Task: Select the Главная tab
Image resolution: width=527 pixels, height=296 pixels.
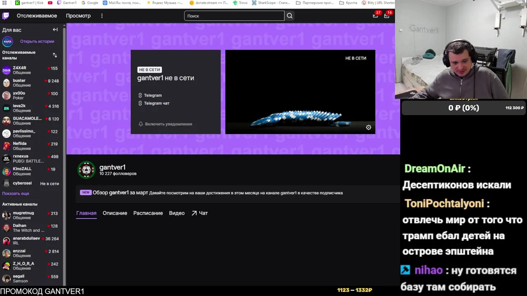Action: pos(86,213)
